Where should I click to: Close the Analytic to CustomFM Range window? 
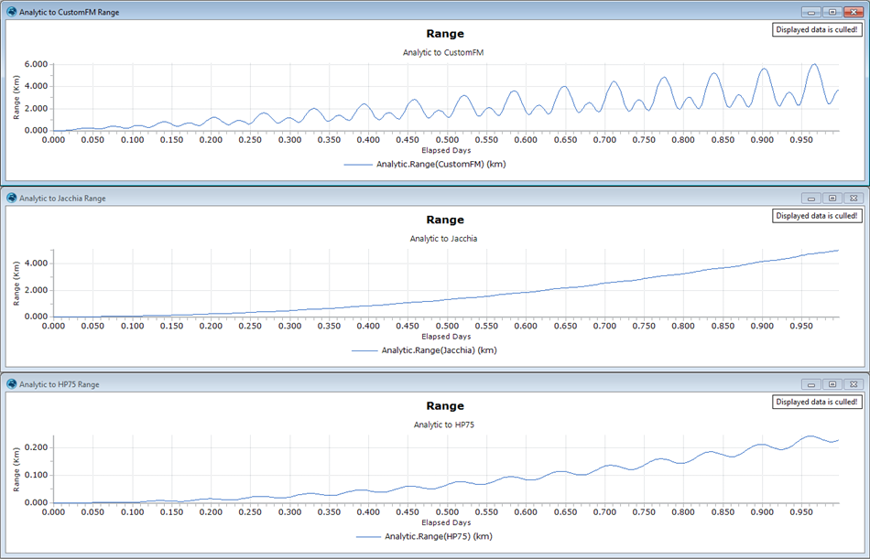tap(854, 12)
